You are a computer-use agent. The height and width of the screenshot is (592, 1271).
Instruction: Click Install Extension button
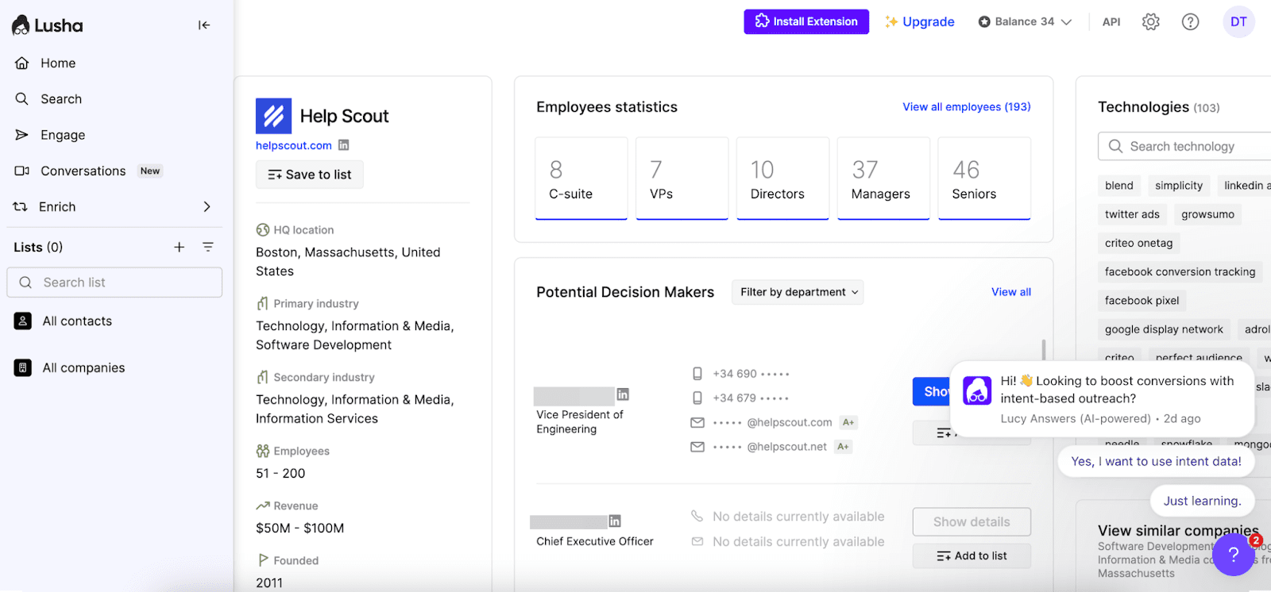click(805, 22)
